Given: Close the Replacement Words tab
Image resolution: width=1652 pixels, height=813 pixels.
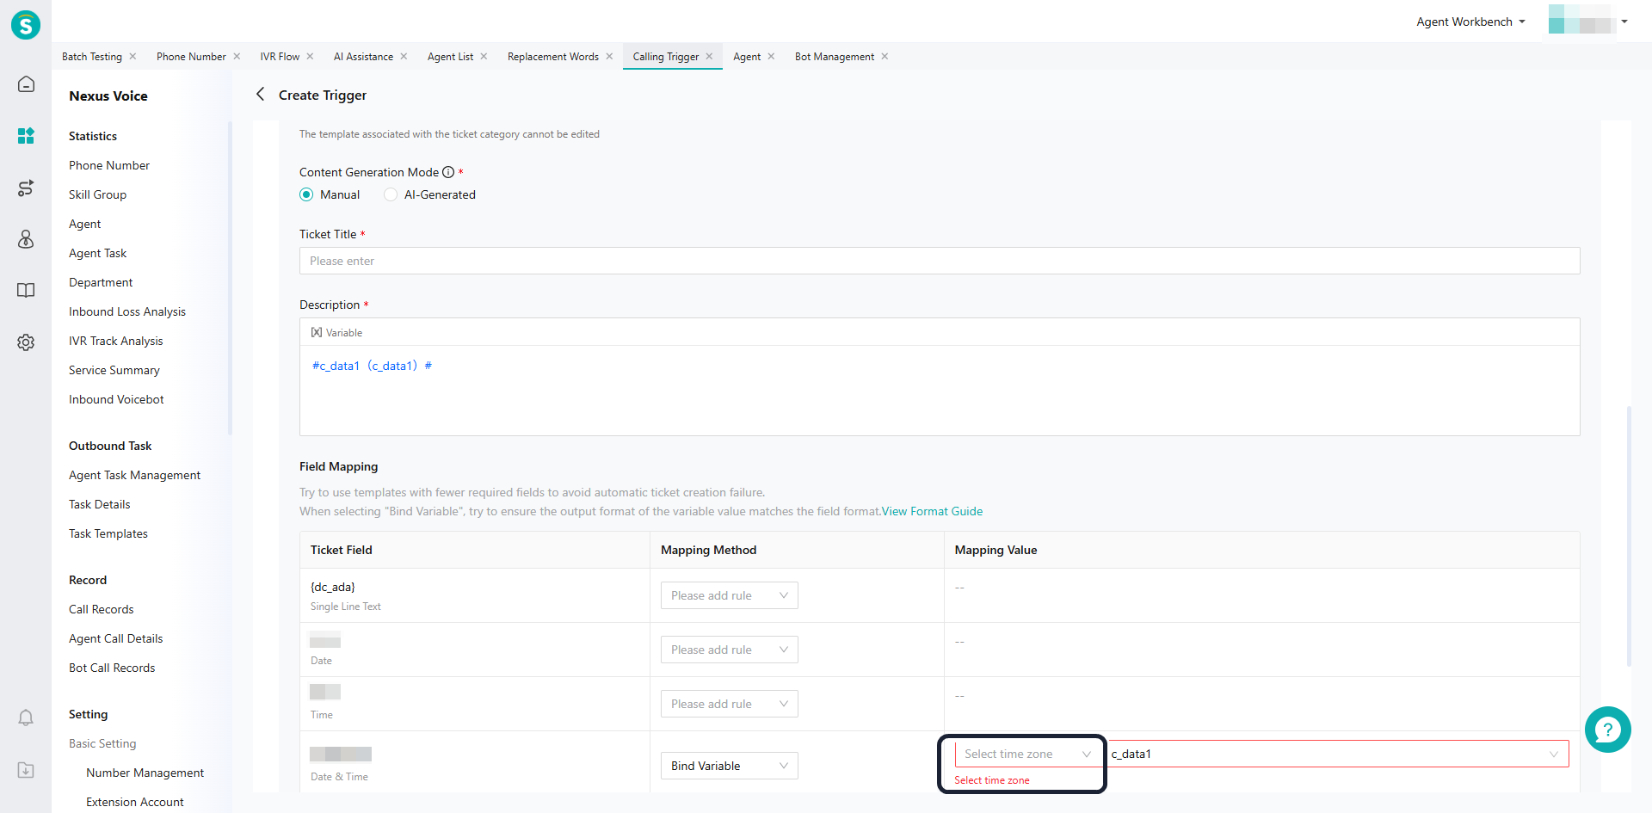Looking at the screenshot, I should (x=609, y=57).
